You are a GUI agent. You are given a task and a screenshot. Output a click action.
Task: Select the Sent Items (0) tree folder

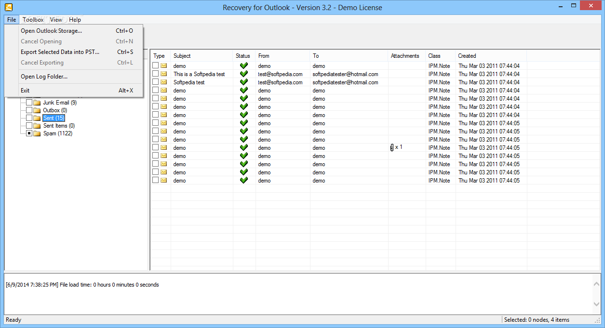[59, 126]
